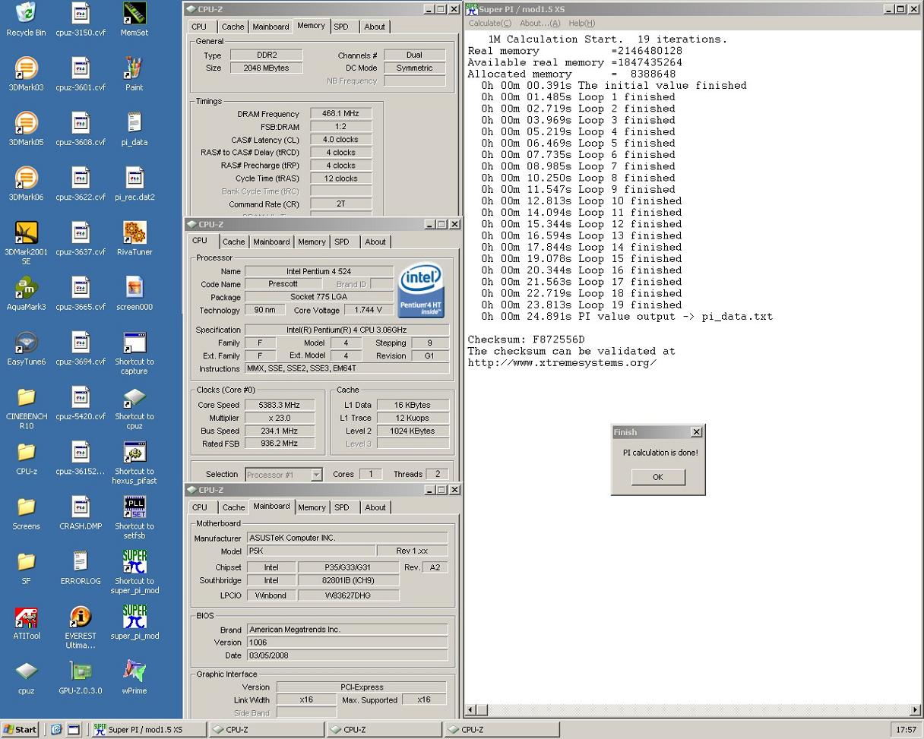
Task: Open About menu in Super PI
Action: coord(540,23)
